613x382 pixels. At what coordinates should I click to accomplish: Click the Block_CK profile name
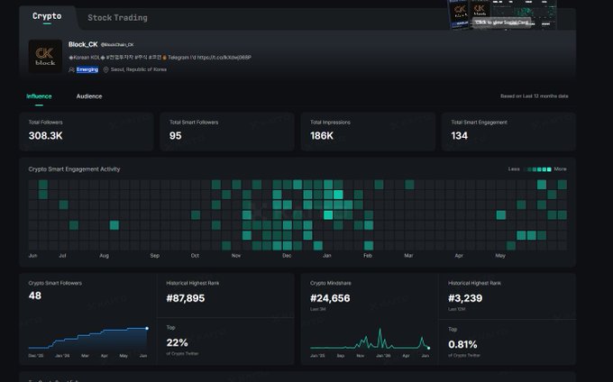[83, 44]
